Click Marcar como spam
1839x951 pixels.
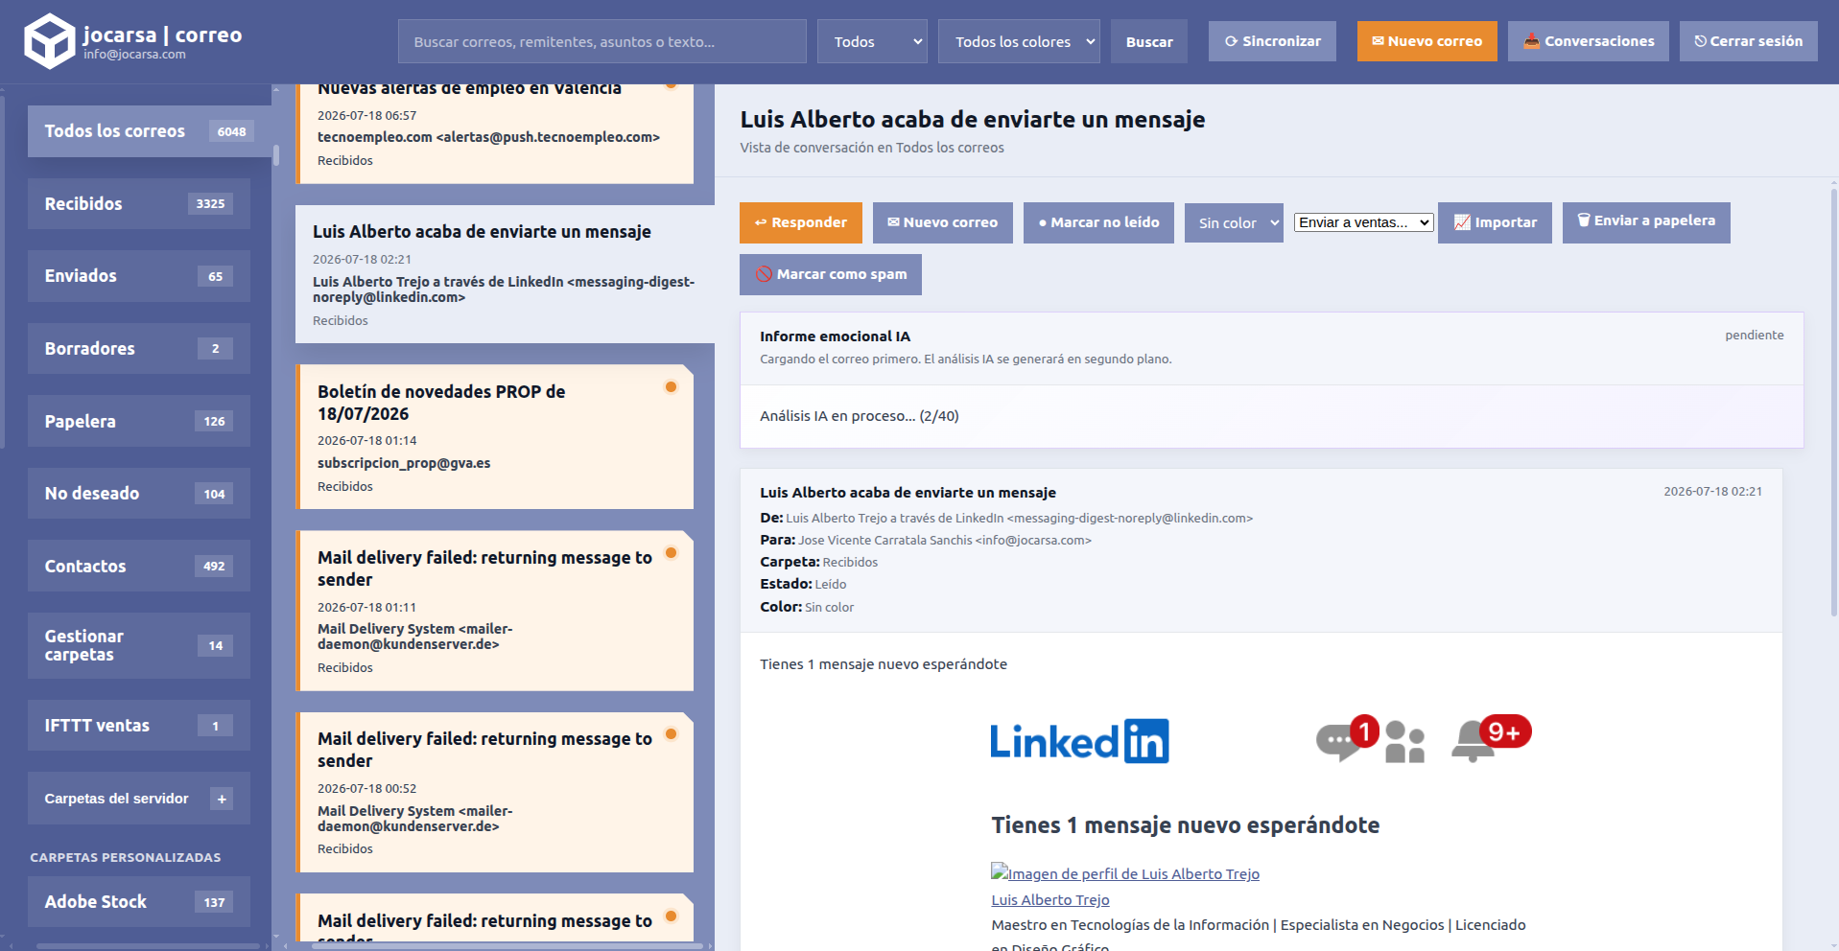click(x=831, y=274)
